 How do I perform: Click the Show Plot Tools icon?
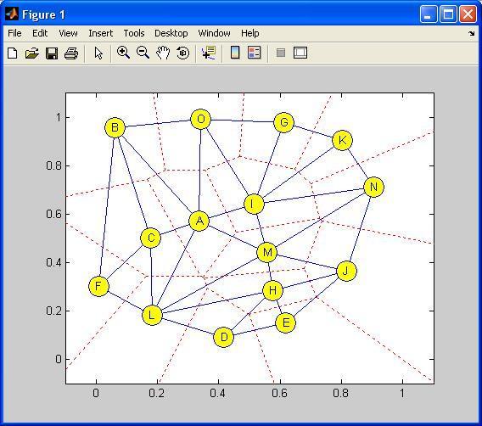coord(300,53)
